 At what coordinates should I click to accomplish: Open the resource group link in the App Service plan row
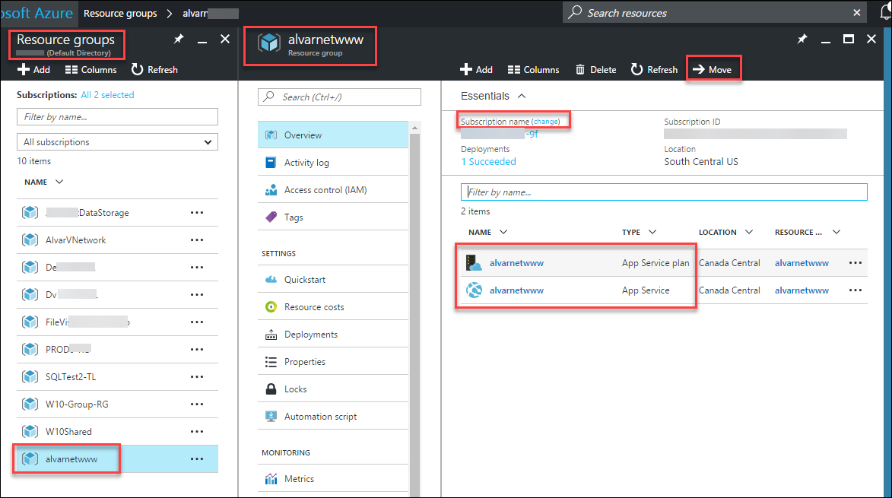[802, 262]
